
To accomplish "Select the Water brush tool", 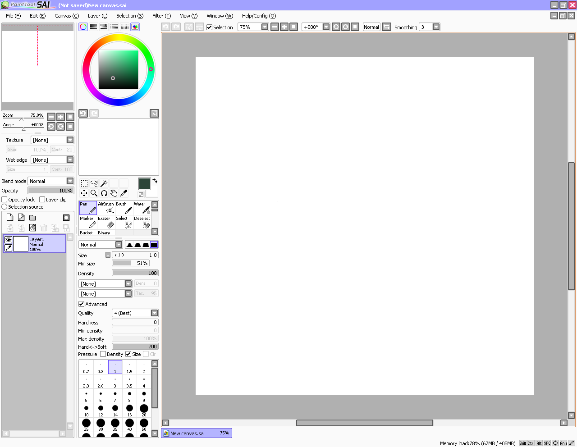I will click(142, 208).
